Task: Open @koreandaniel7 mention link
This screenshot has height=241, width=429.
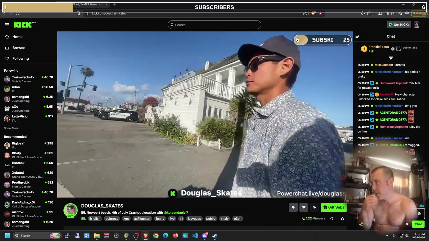Action: [176, 213]
